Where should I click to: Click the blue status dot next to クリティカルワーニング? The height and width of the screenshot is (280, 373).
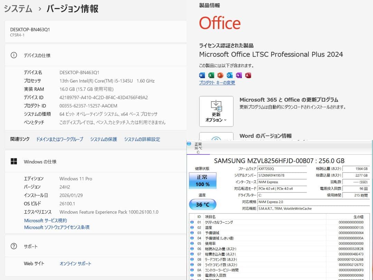tap(192, 222)
